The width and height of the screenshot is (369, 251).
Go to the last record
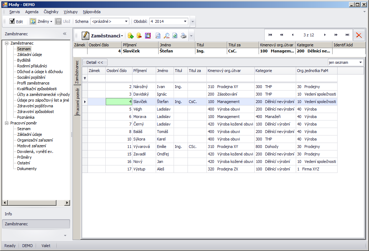pos(347,35)
